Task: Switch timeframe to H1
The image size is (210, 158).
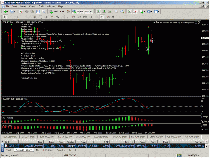Action: pos(91,17)
